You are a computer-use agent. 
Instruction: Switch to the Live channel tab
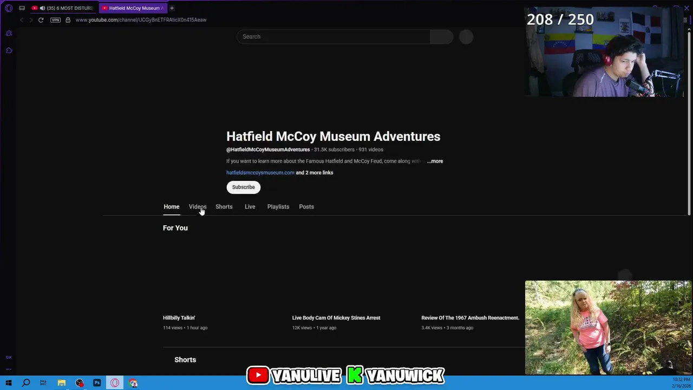(250, 207)
